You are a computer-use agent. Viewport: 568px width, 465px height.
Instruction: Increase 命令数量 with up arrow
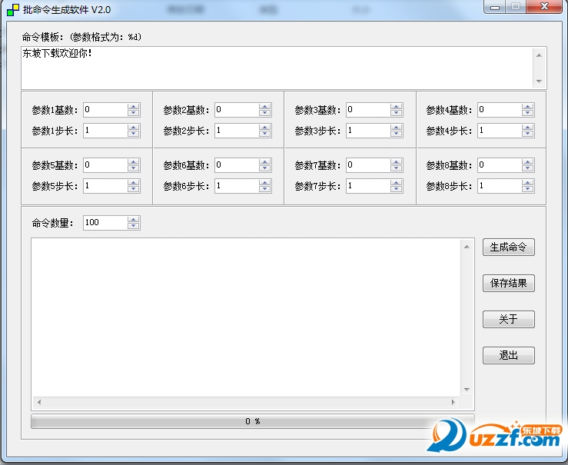(x=134, y=220)
